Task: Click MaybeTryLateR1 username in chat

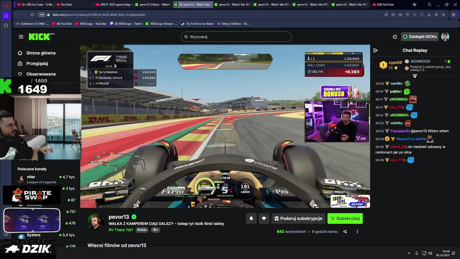Action: 410,139
